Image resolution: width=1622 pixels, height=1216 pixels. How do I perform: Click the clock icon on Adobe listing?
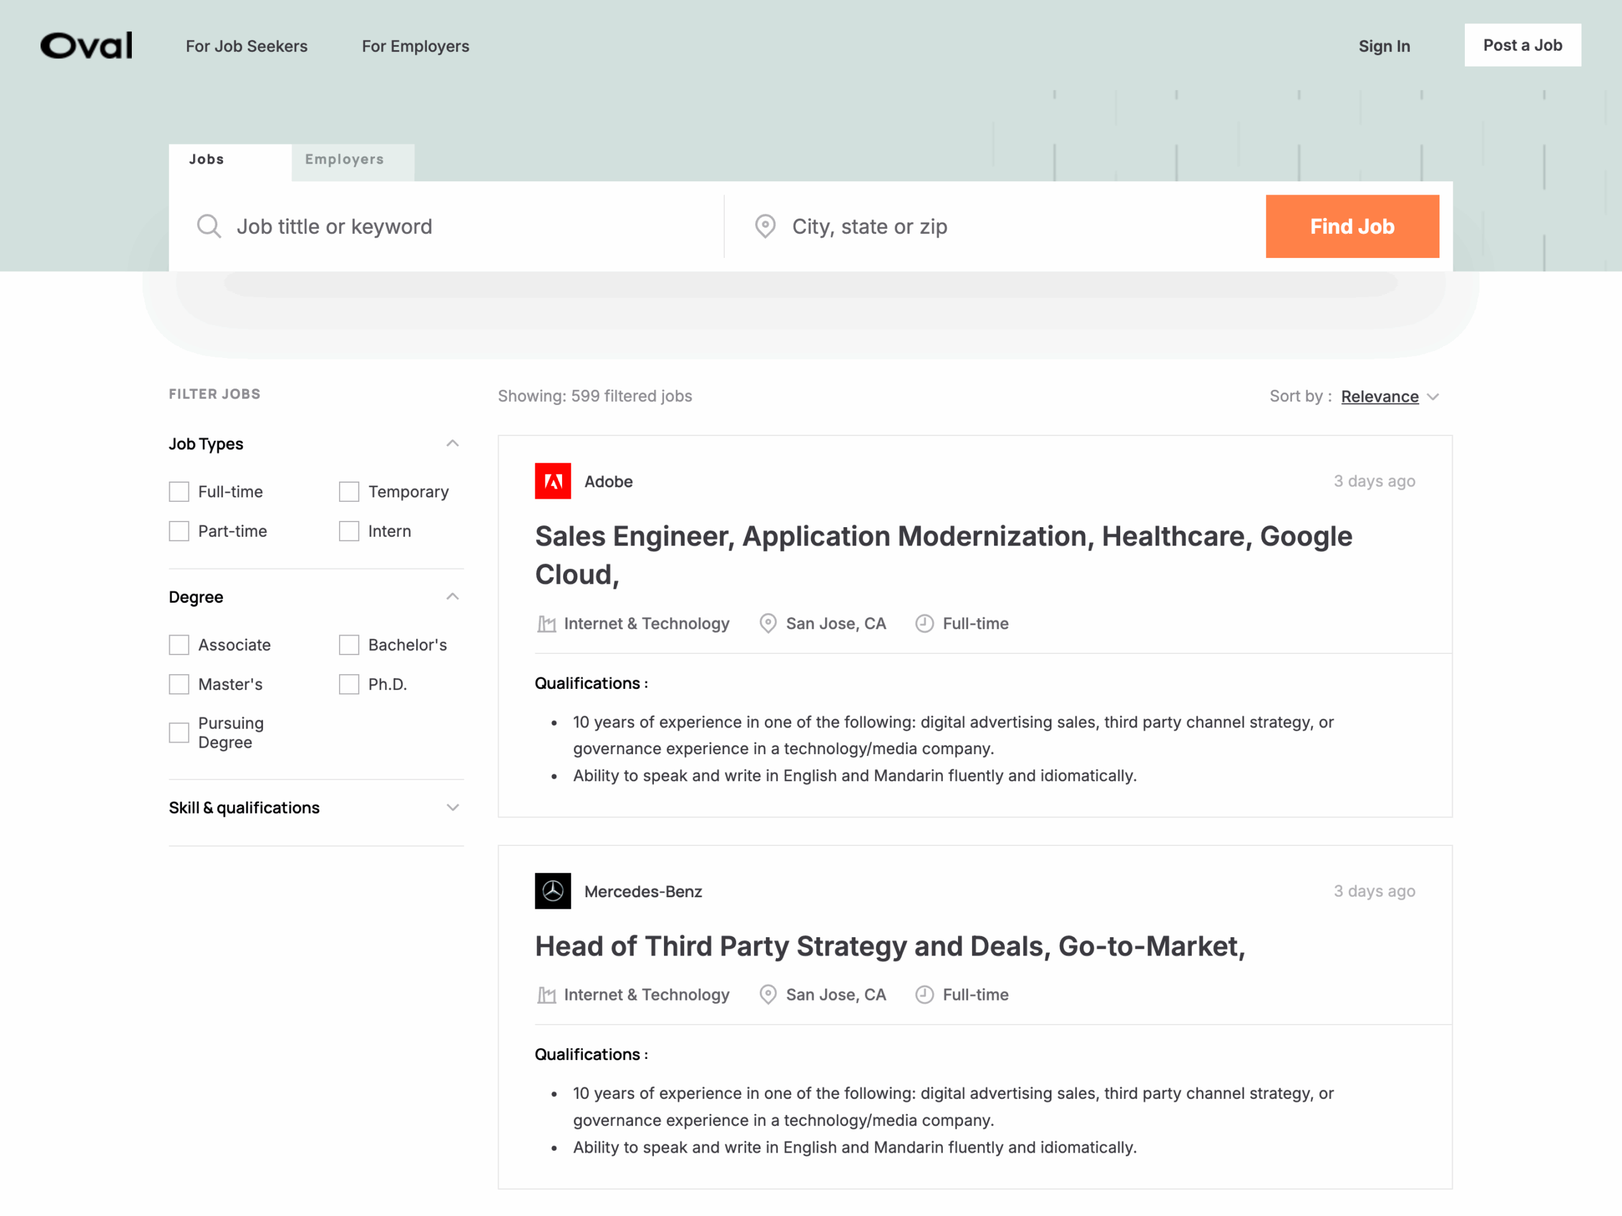[924, 624]
